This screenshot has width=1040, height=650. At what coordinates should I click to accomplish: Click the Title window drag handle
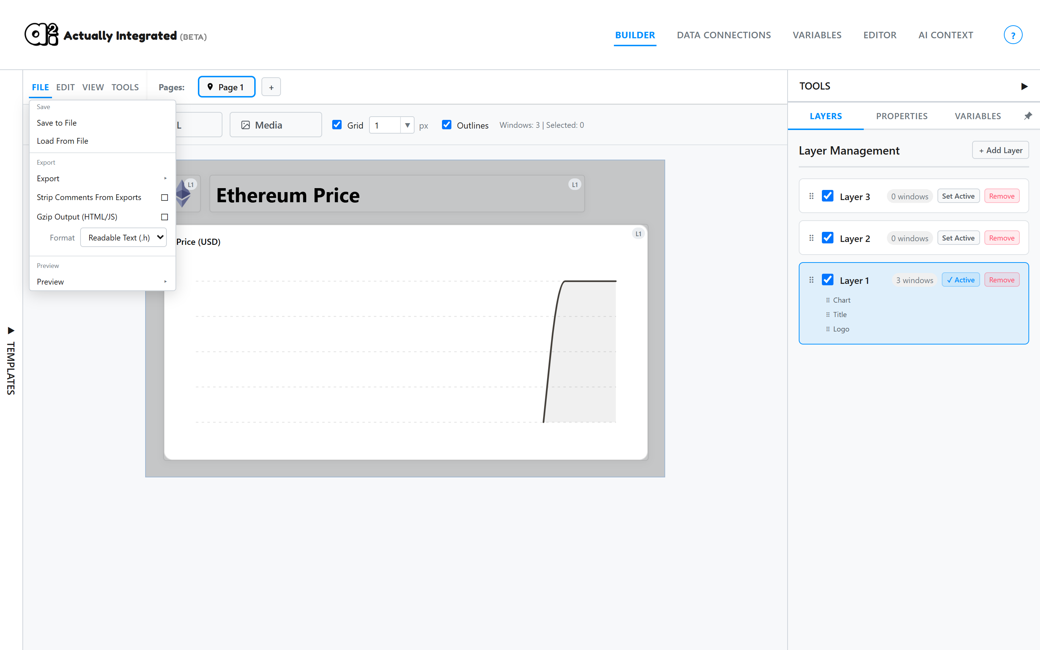(828, 315)
